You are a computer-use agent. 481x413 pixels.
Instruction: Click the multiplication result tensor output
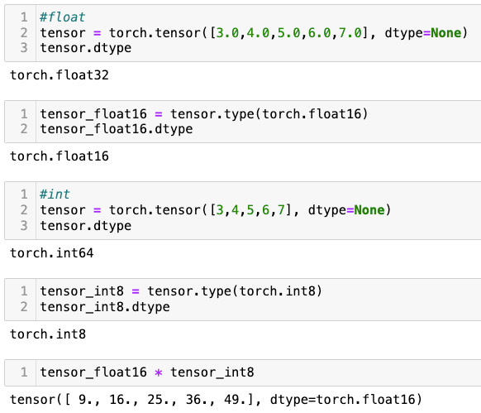[x=216, y=400]
